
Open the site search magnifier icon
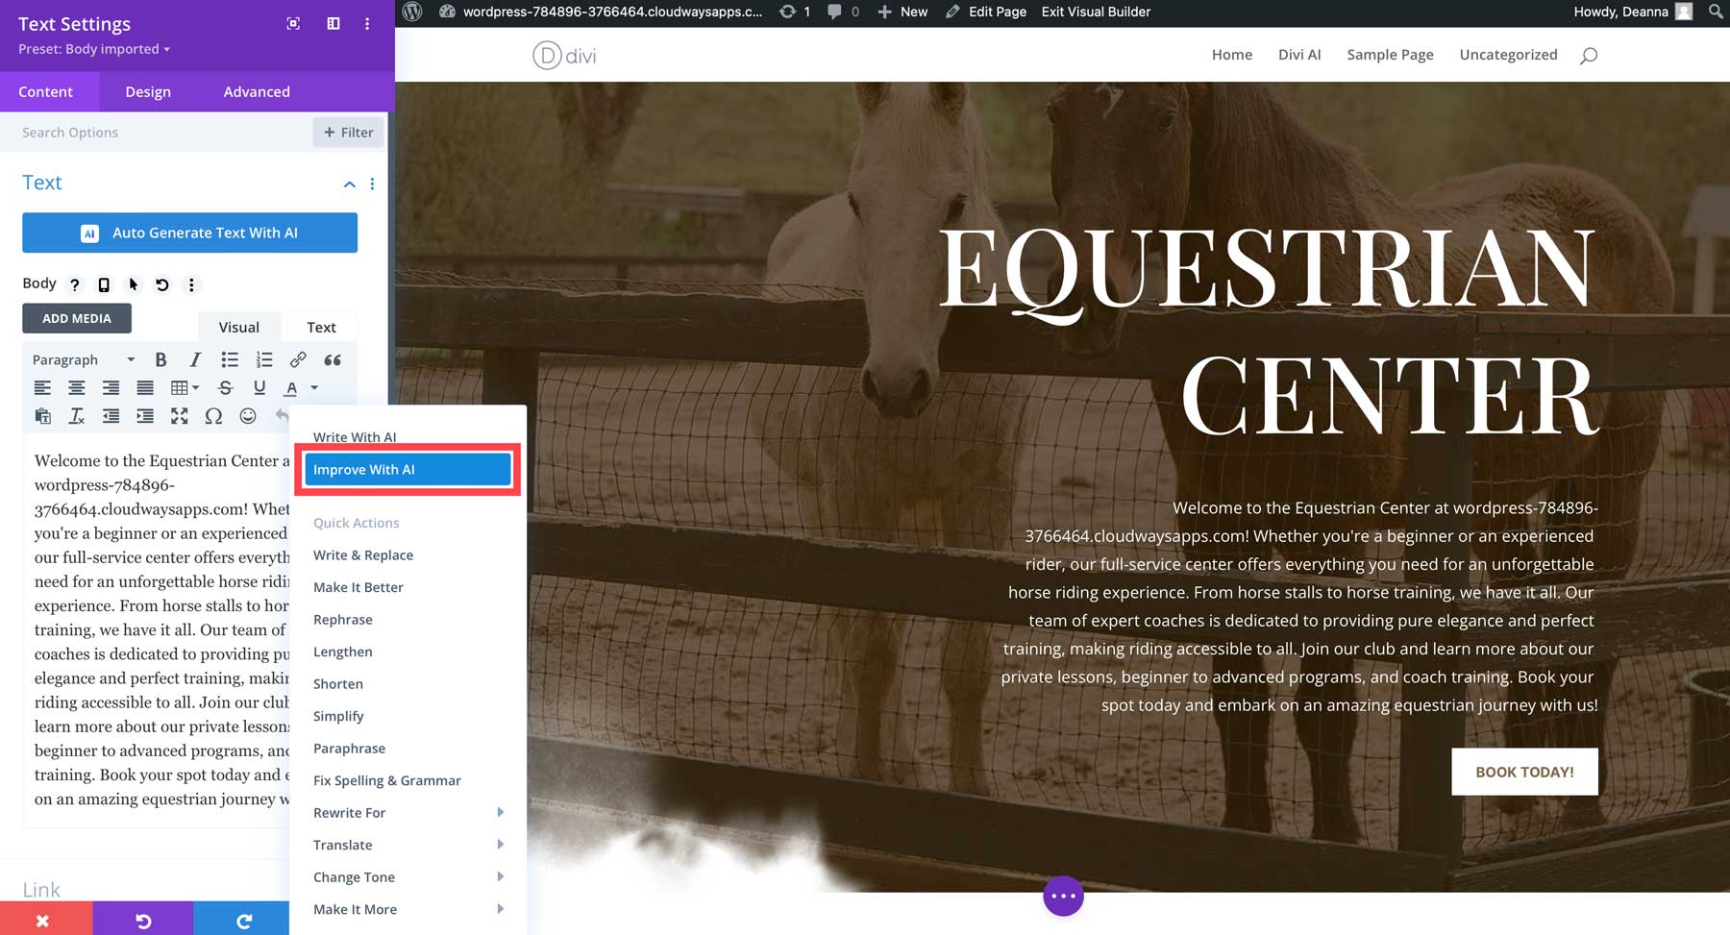tap(1589, 56)
